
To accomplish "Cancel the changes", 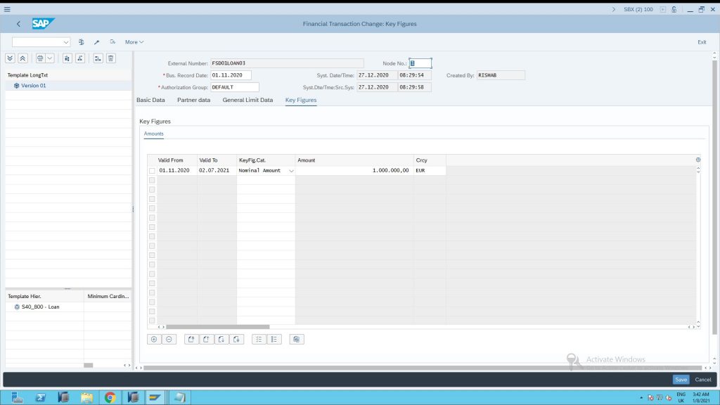I will click(x=702, y=380).
